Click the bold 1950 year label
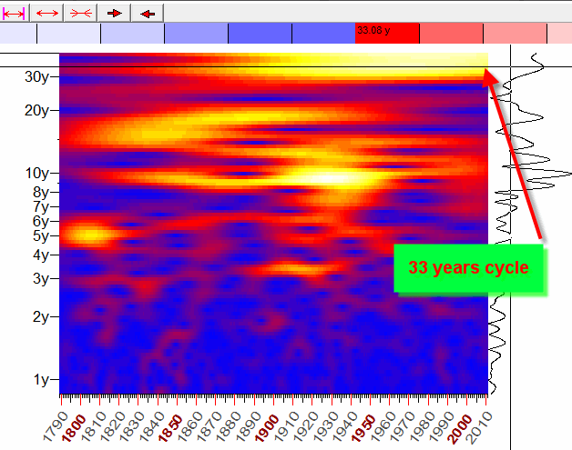 tap(363, 428)
